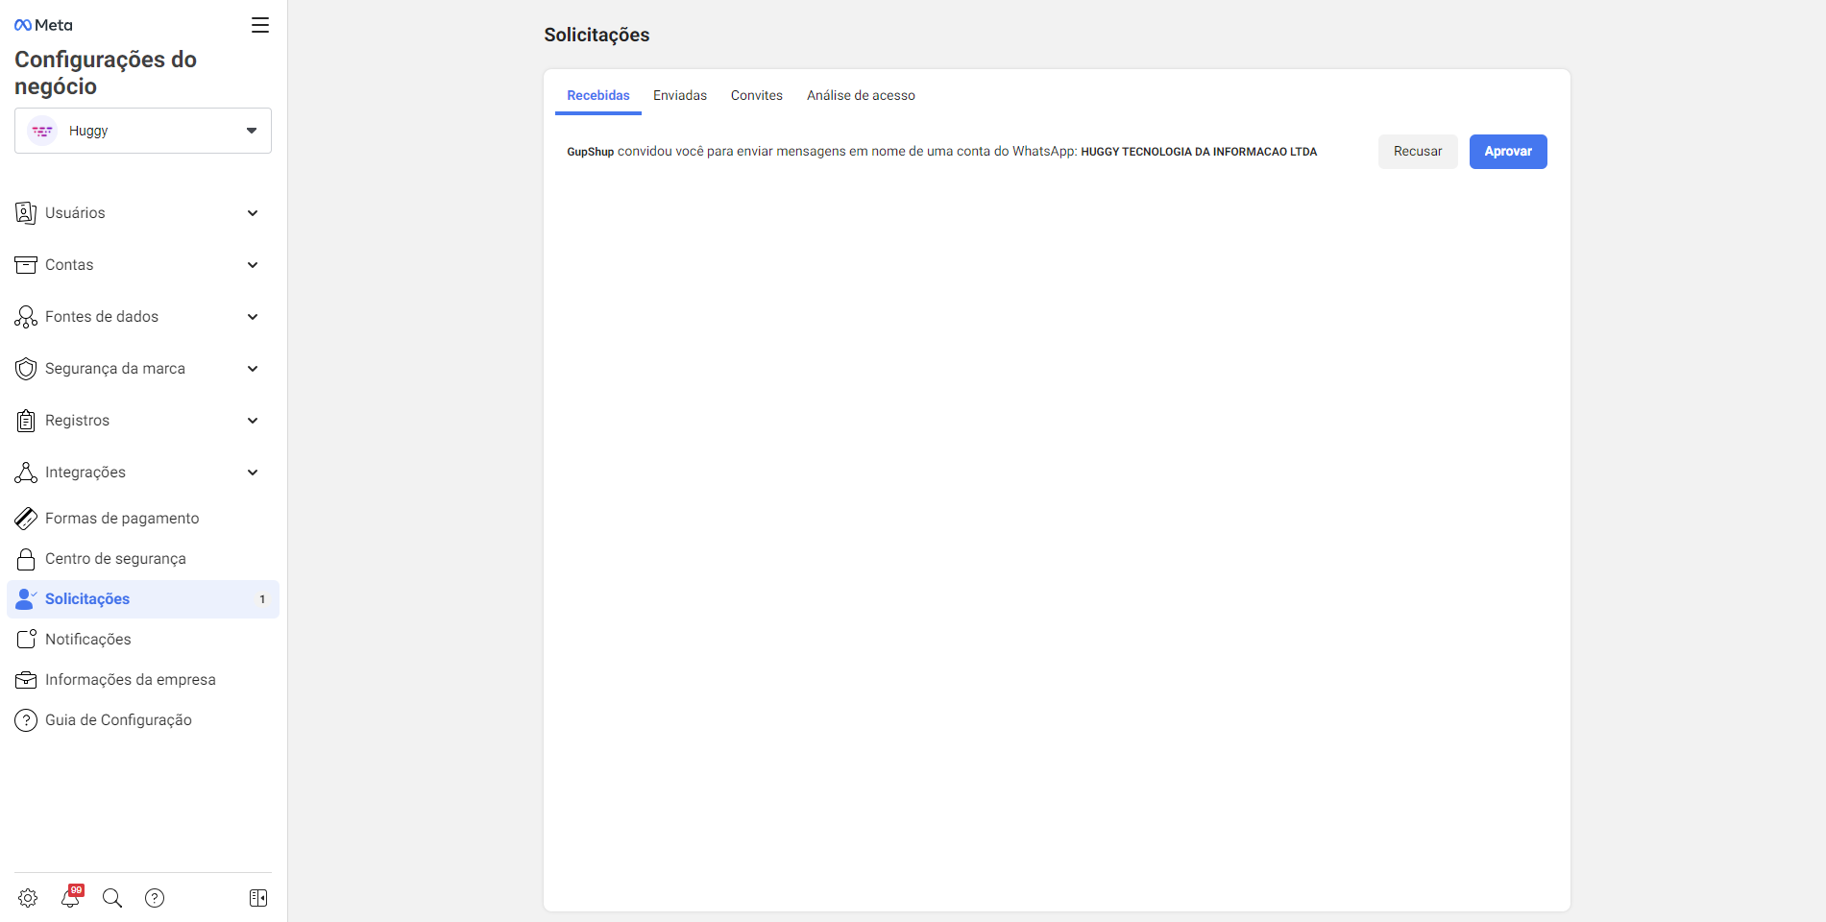
Task: Expand the Integrações section chevron
Action: click(x=253, y=473)
